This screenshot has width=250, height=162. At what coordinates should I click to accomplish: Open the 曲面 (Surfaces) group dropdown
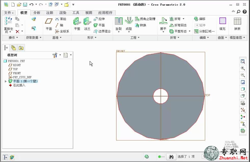click(x=223, y=37)
